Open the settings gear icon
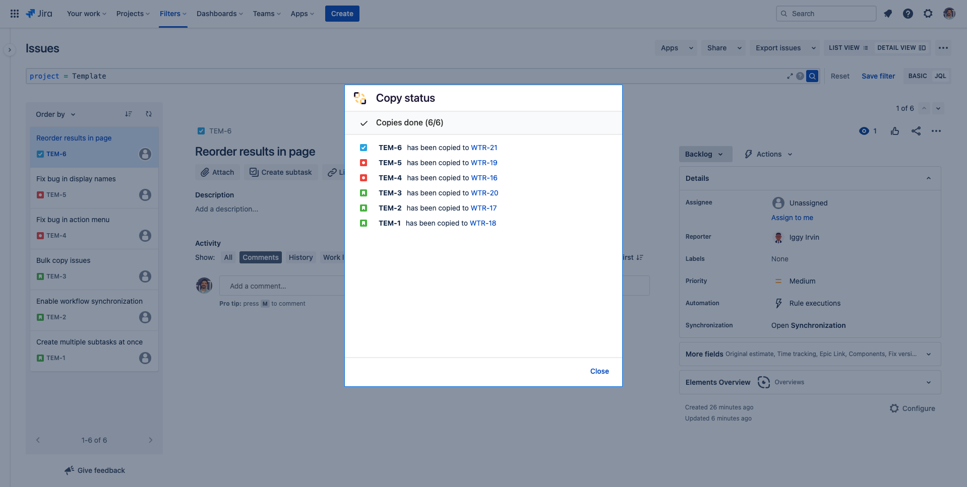 pos(928,14)
